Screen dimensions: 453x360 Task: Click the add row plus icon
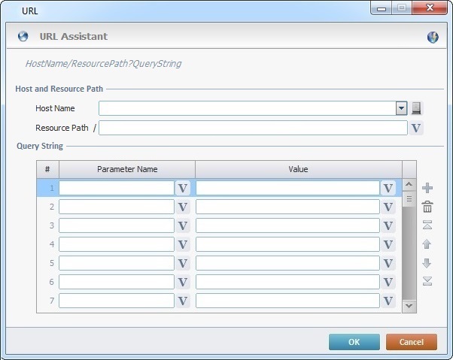[427, 188]
